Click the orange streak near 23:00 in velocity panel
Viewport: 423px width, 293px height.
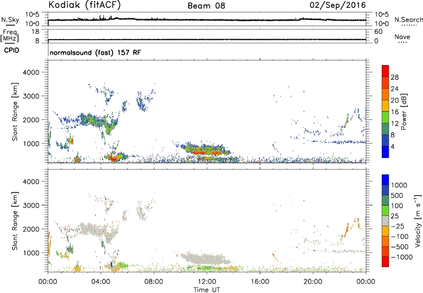click(x=347, y=230)
